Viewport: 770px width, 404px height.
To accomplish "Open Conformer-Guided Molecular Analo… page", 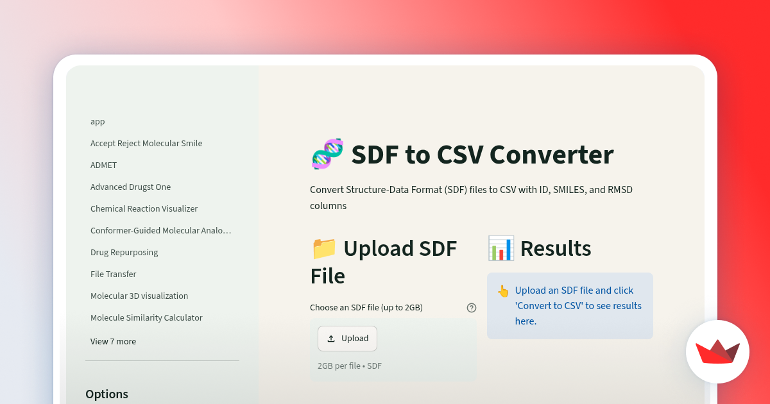I will (x=160, y=231).
